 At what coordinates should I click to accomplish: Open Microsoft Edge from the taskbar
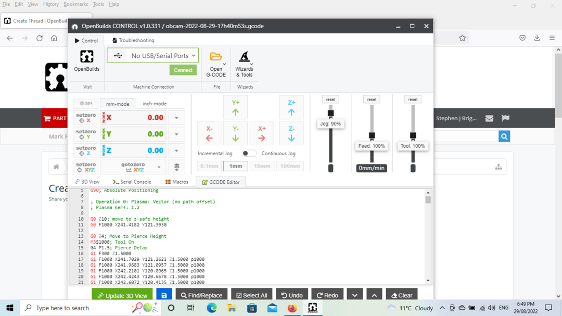click(x=211, y=308)
